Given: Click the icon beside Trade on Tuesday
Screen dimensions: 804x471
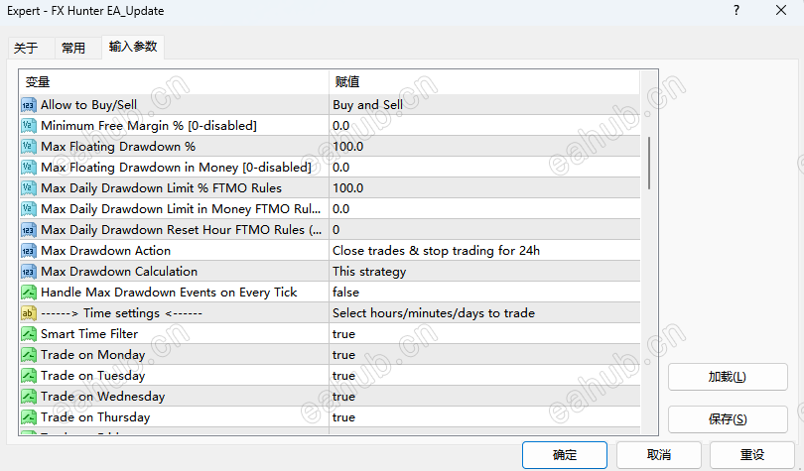Looking at the screenshot, I should tap(28, 375).
